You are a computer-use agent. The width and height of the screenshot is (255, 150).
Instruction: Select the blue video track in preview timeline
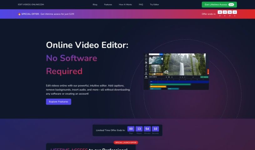(179, 82)
